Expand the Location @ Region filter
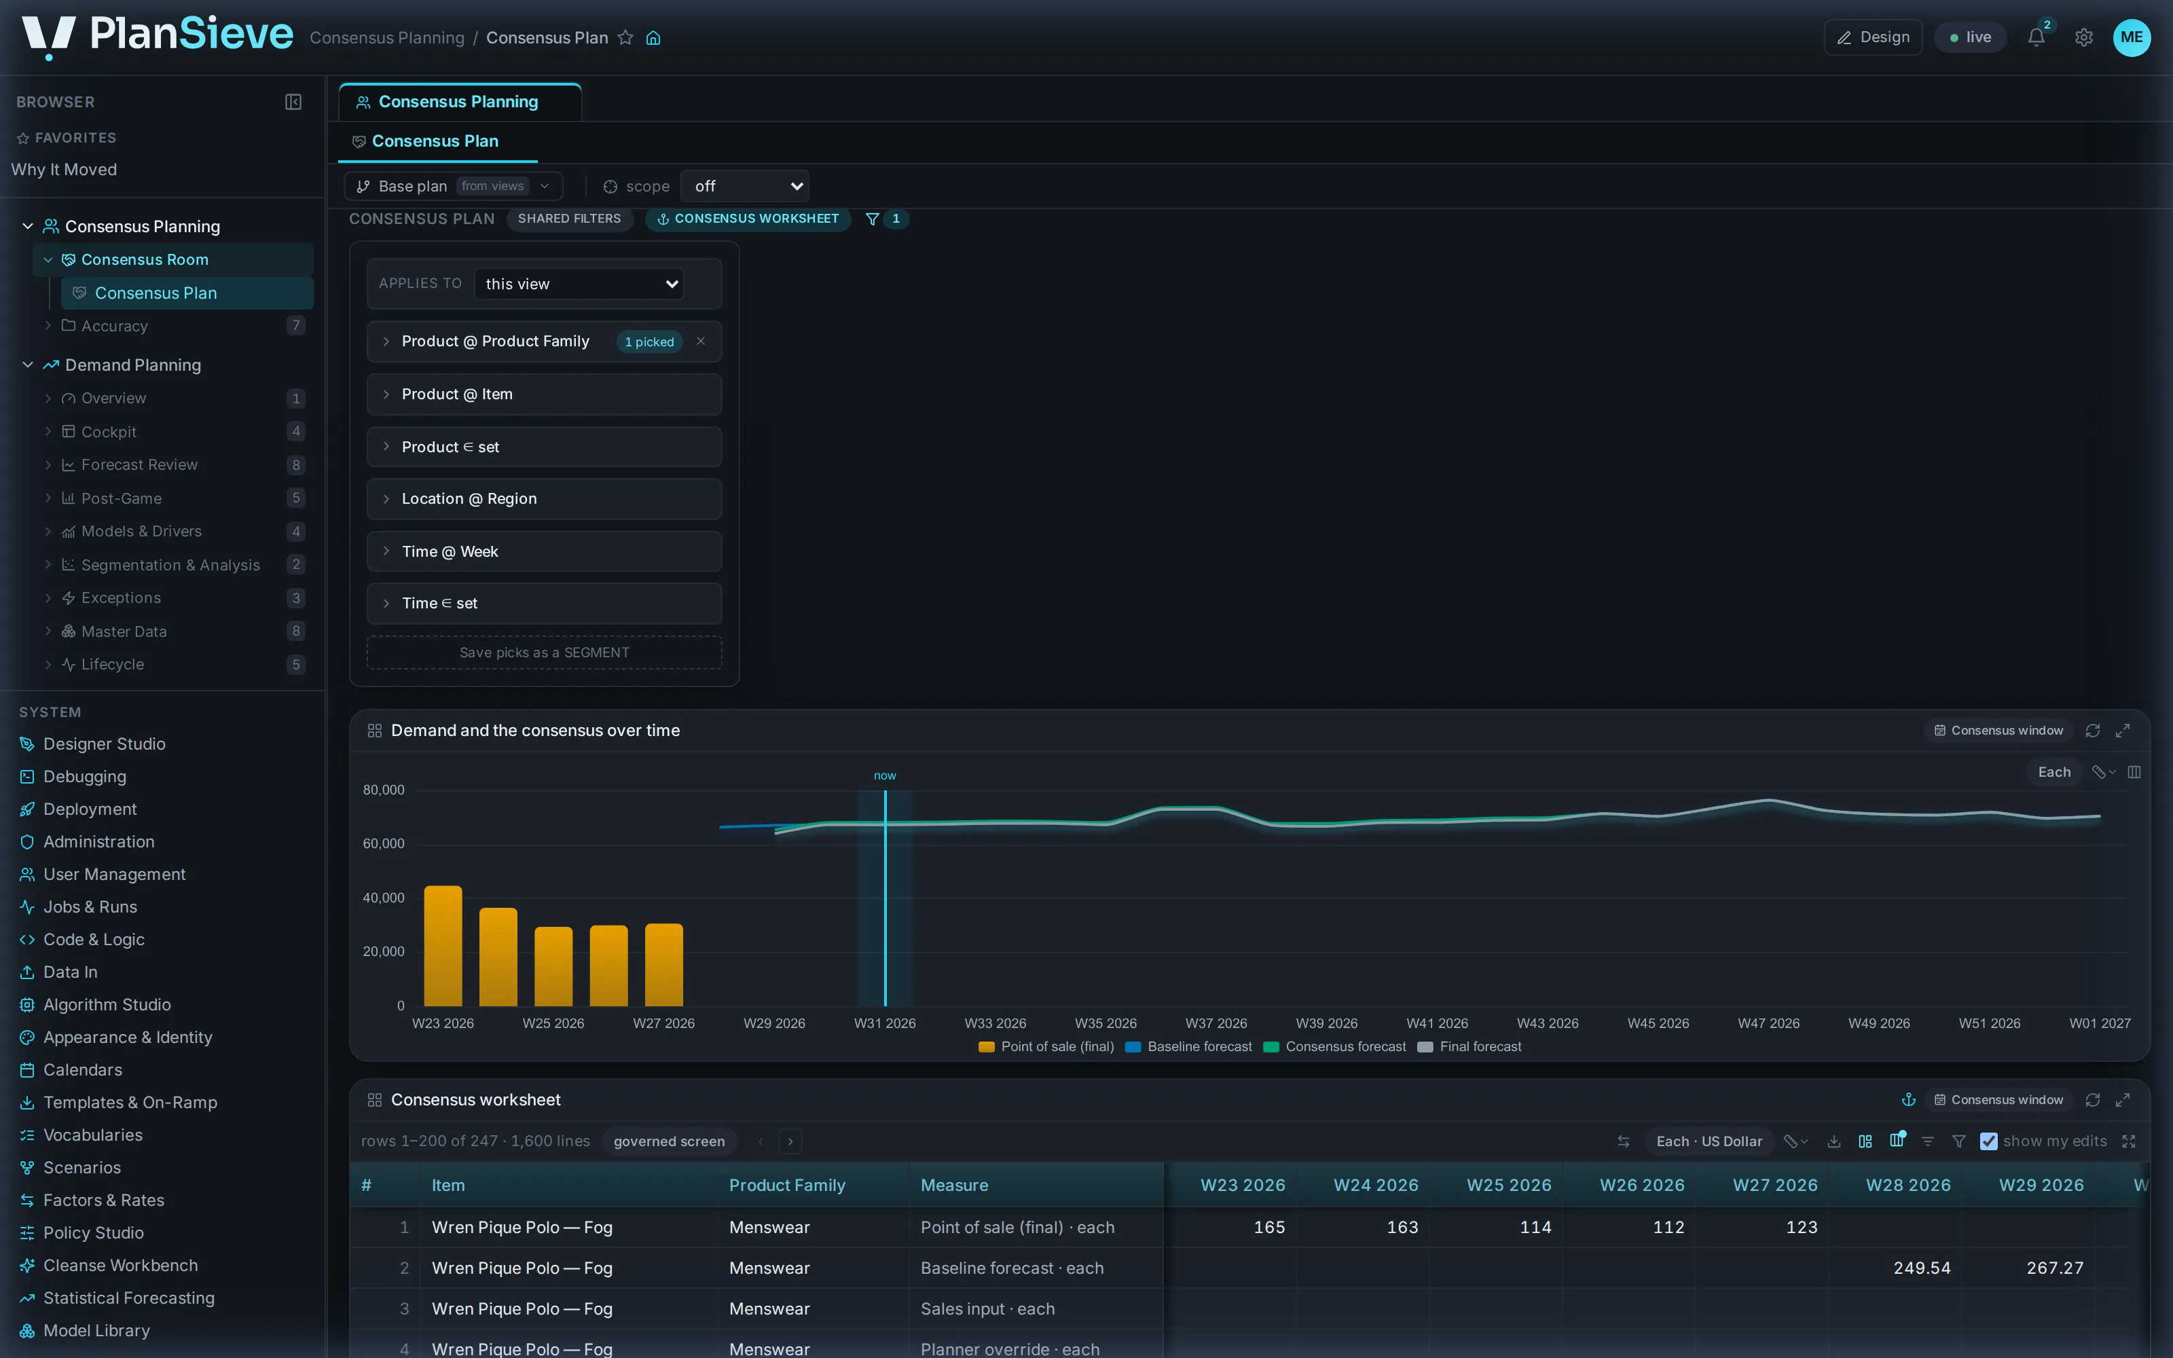 544,498
